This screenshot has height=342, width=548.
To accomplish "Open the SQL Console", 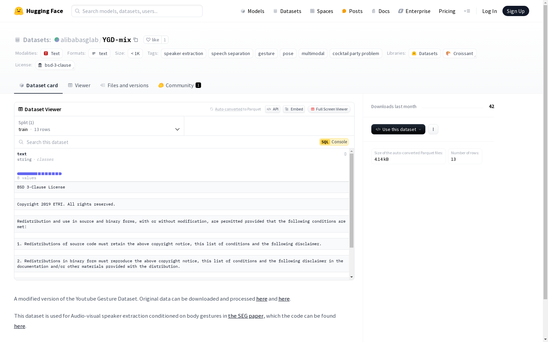I will (334, 142).
